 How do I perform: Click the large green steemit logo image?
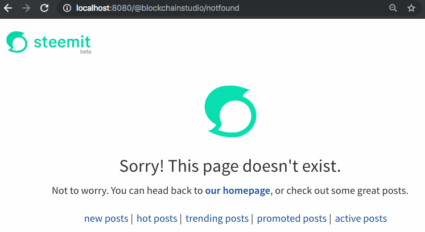[x=230, y=111]
